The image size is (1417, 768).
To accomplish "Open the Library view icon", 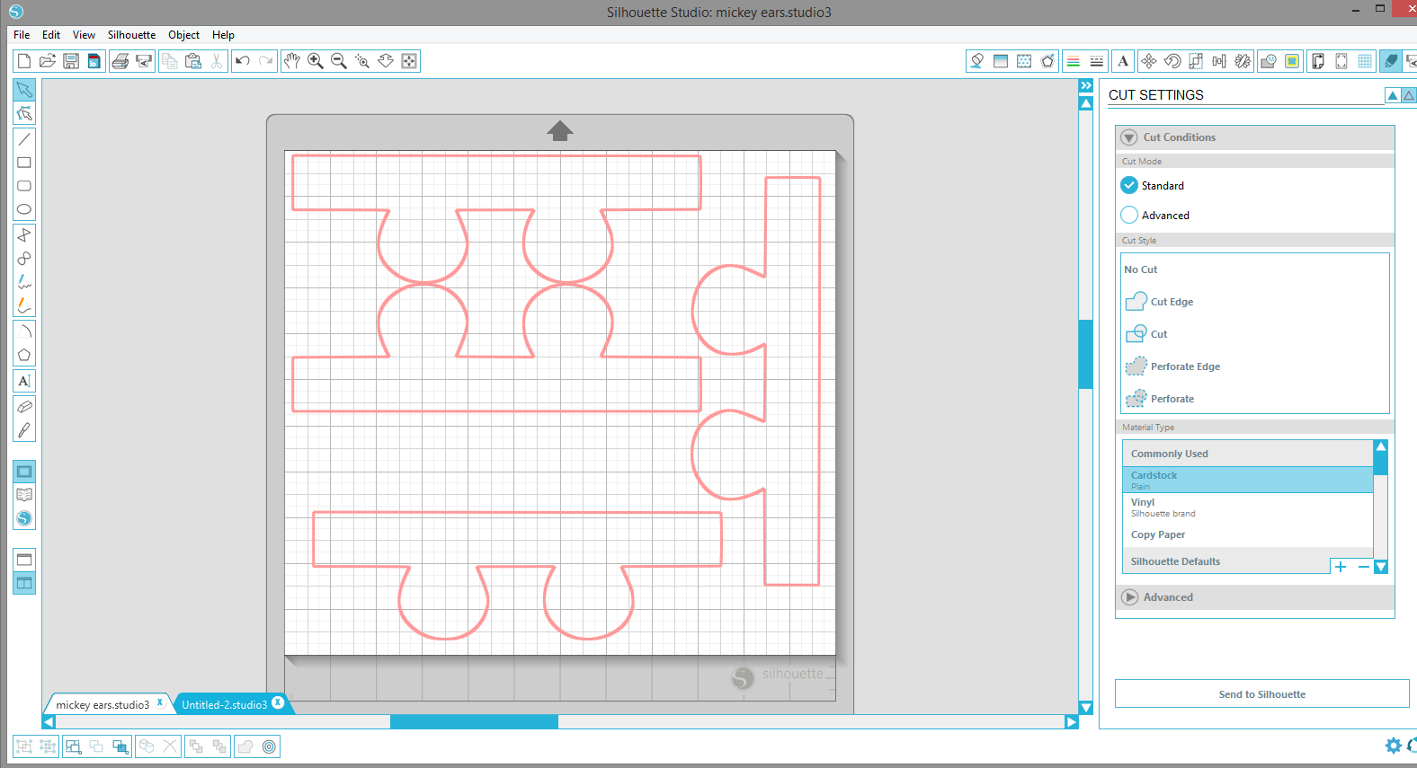I will [24, 495].
